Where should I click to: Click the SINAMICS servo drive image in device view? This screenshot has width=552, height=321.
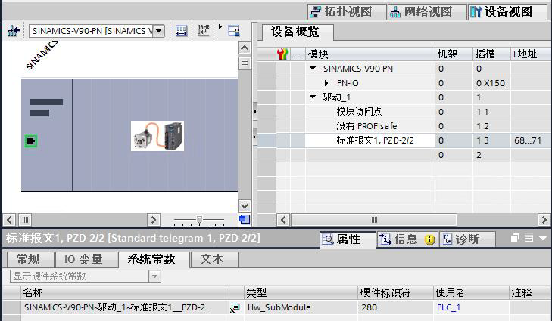pos(157,136)
